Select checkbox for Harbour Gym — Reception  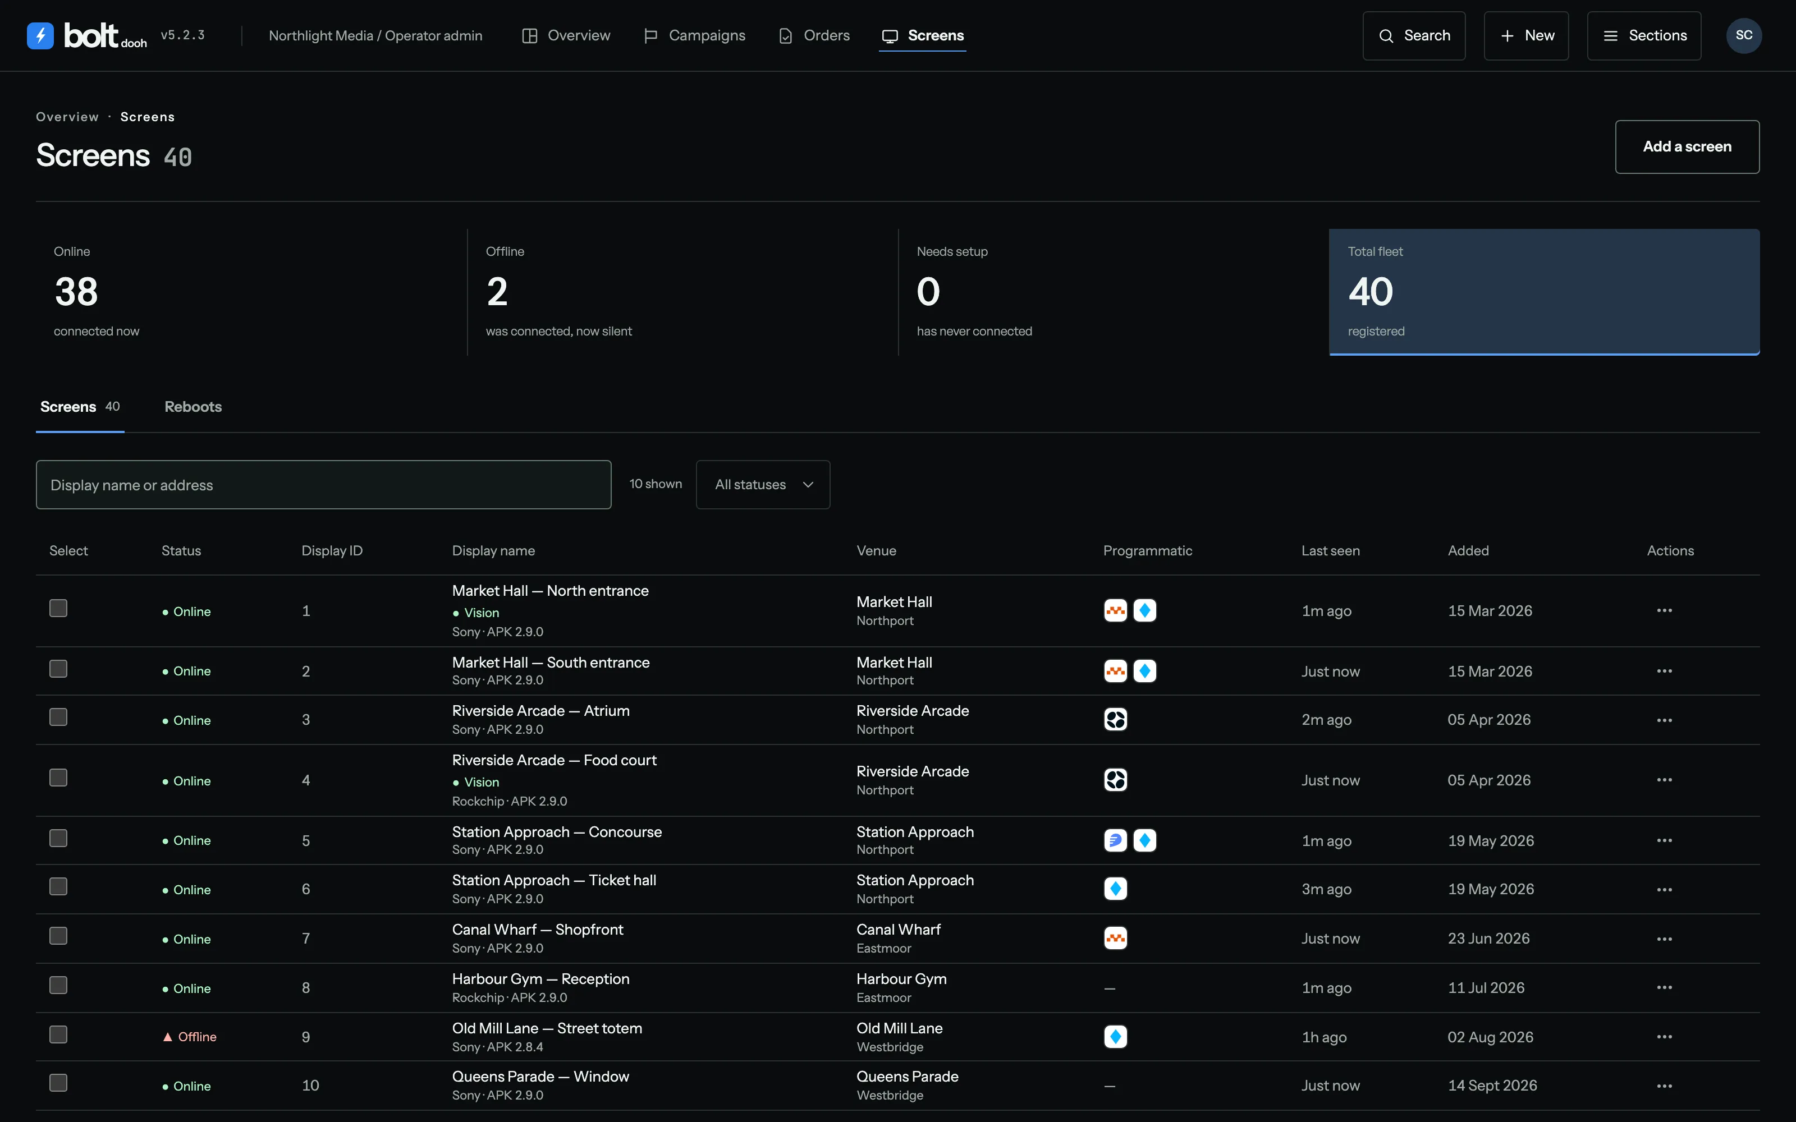coord(58,986)
